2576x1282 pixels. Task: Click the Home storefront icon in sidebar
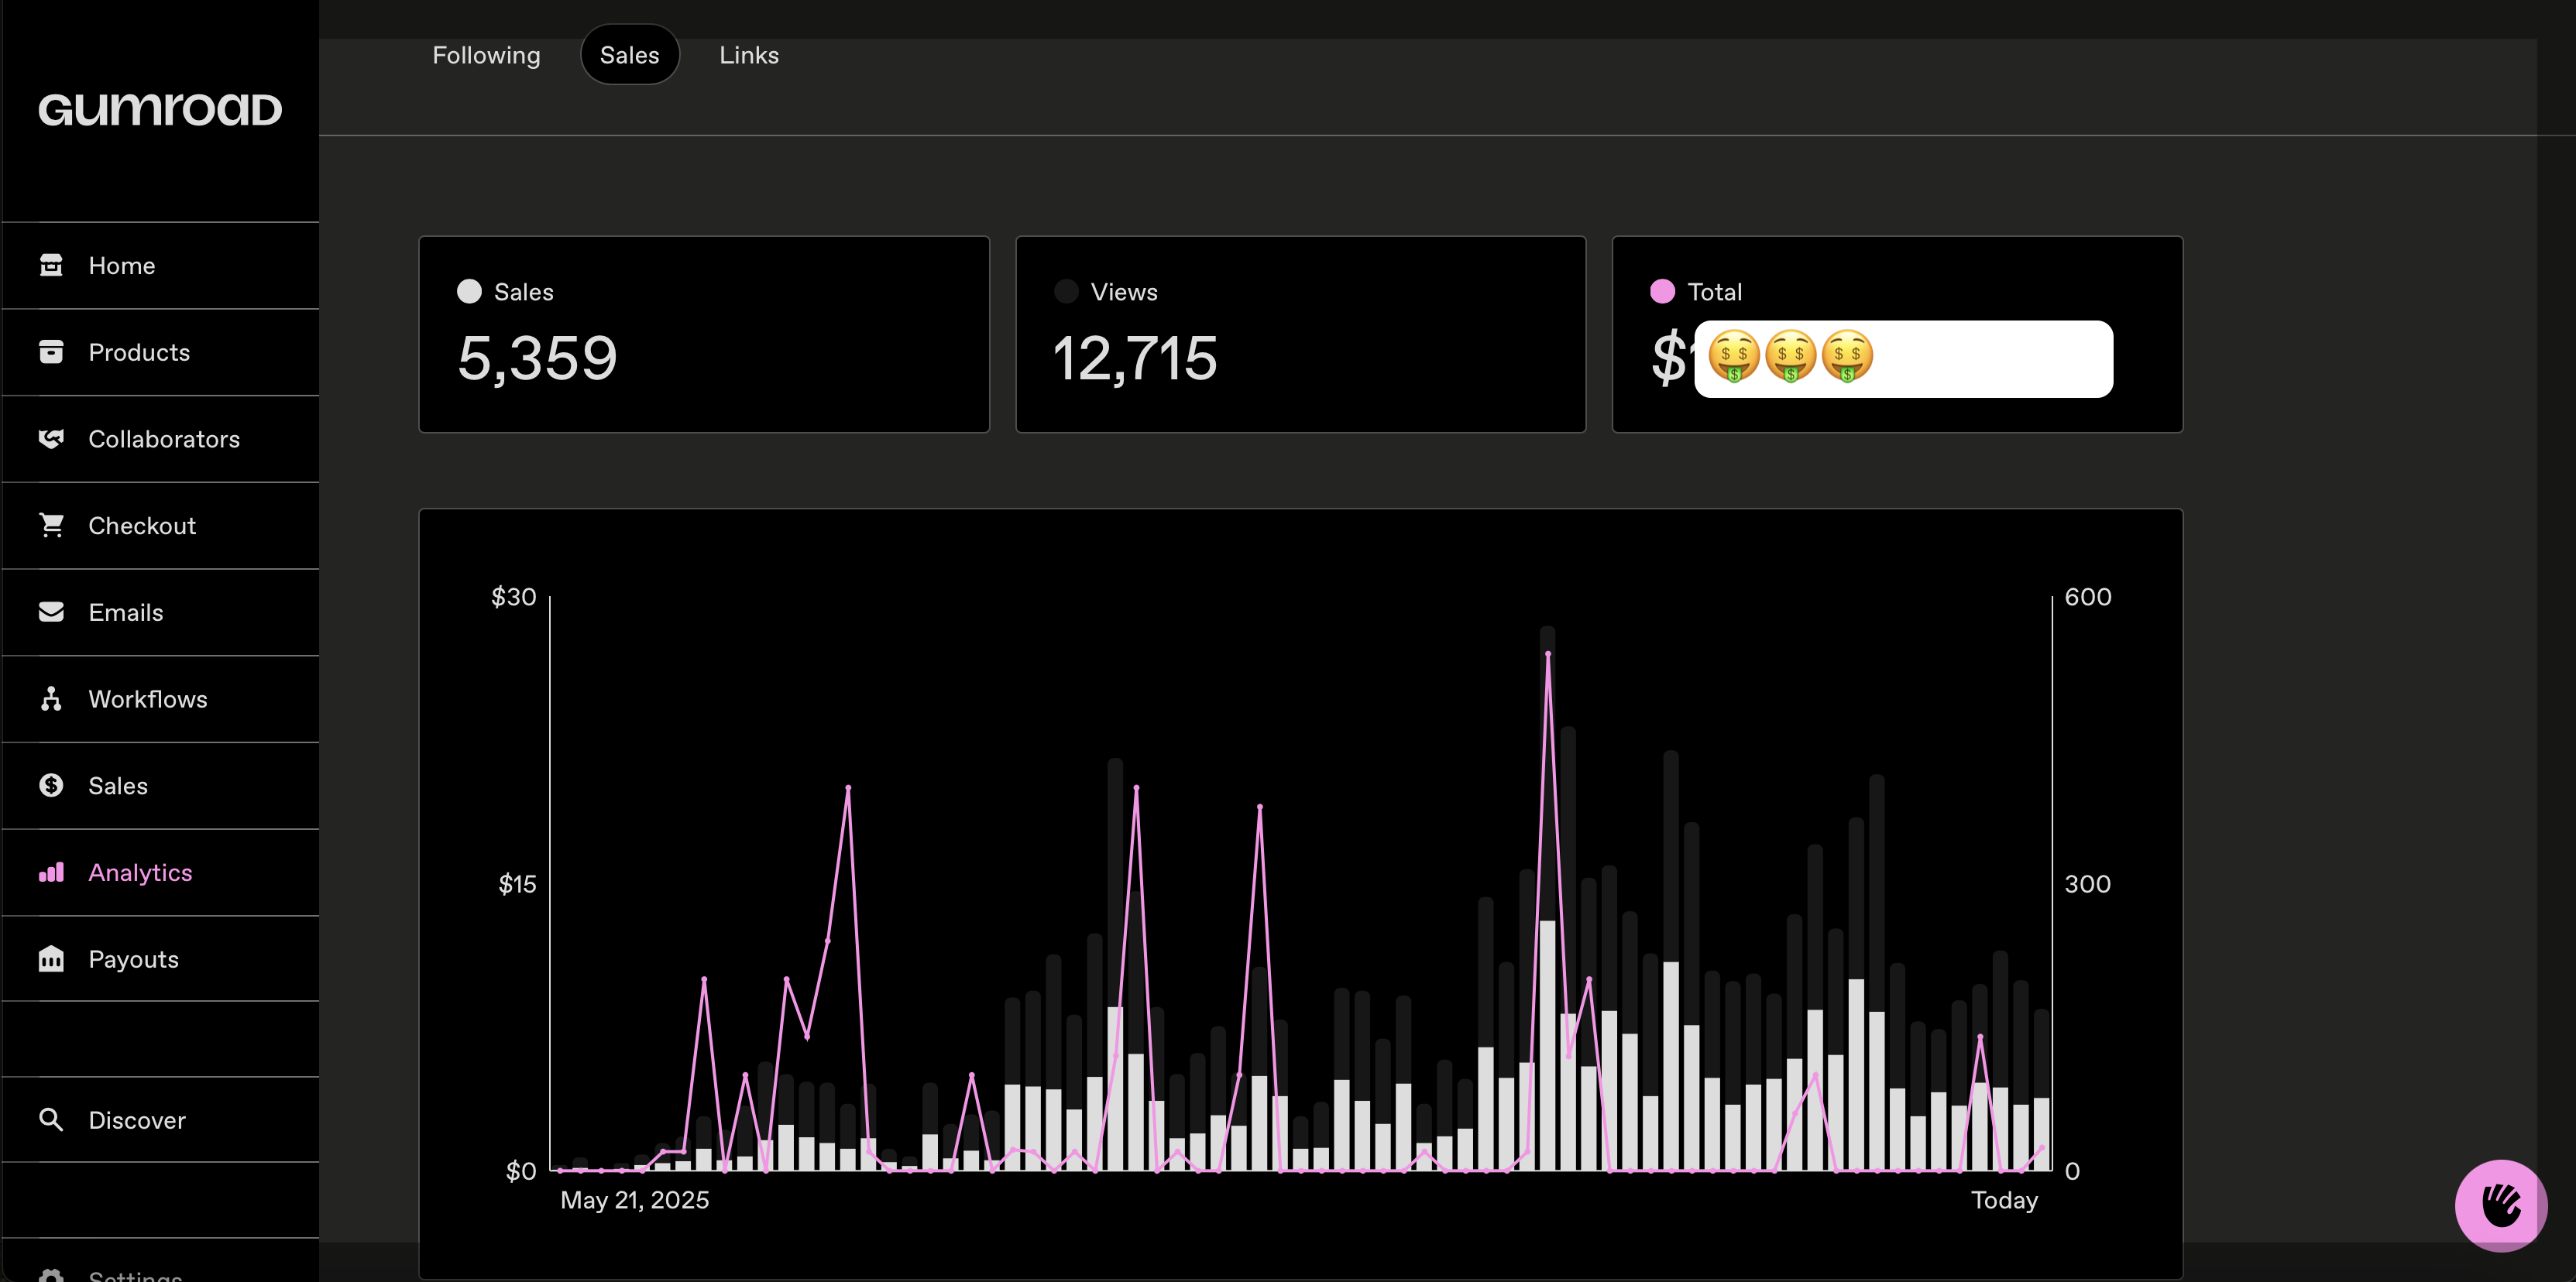51,265
